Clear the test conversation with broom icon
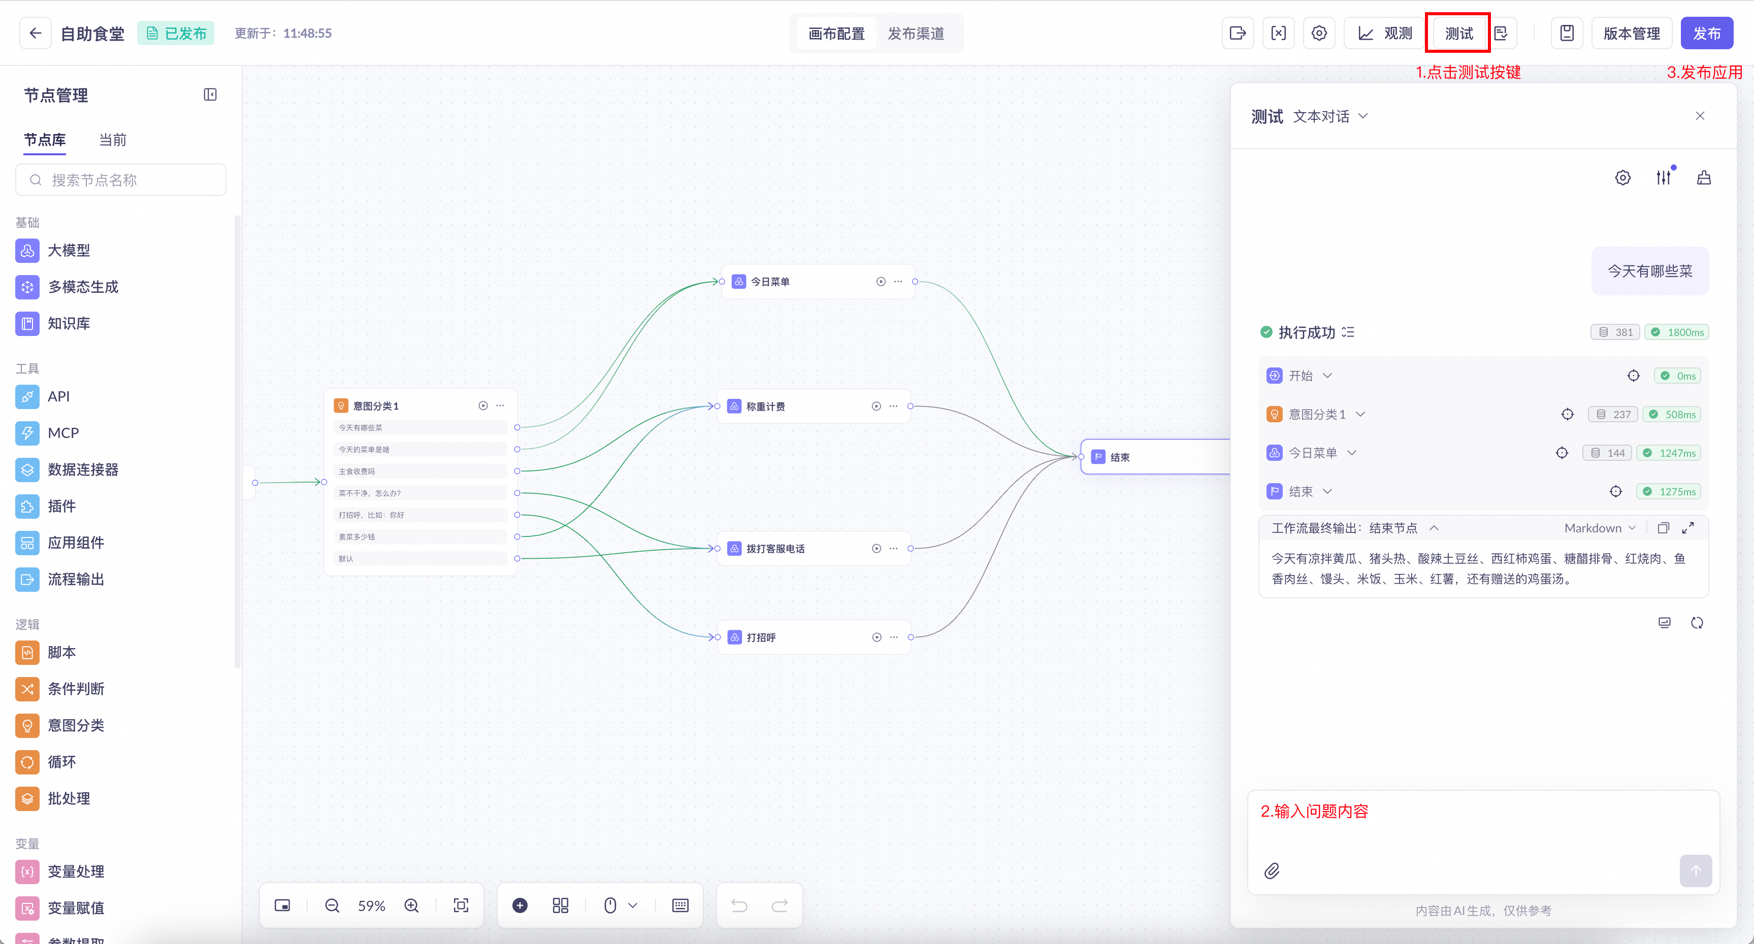This screenshot has width=1754, height=944. [x=1704, y=178]
